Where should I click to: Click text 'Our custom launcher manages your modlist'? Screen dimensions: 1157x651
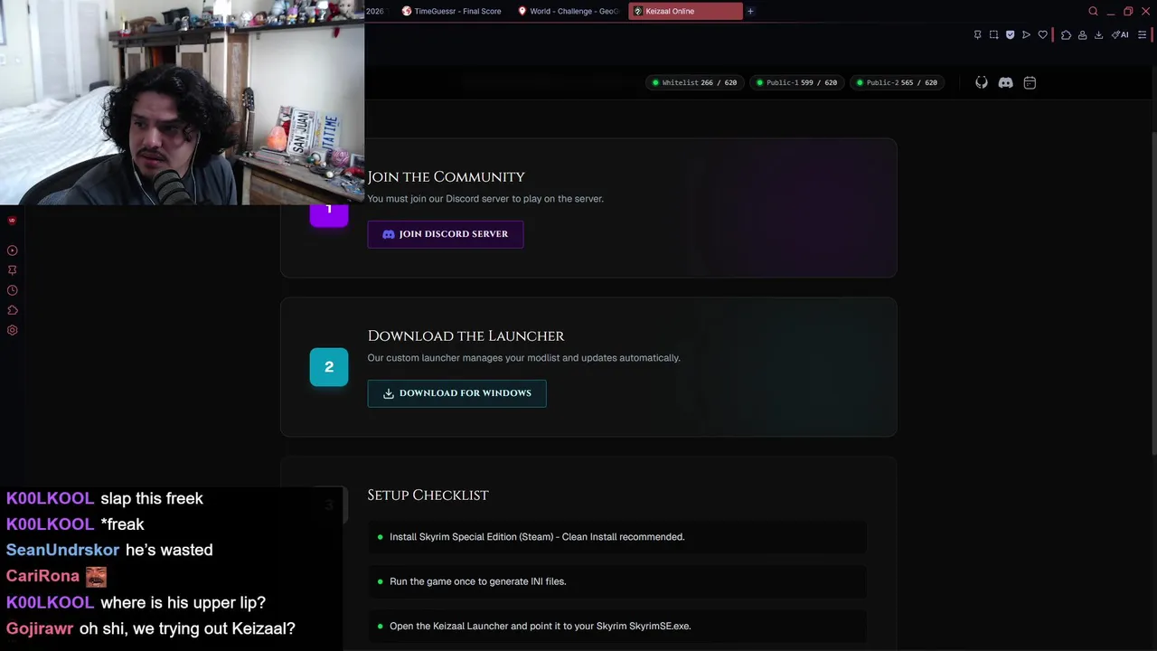[523, 358]
